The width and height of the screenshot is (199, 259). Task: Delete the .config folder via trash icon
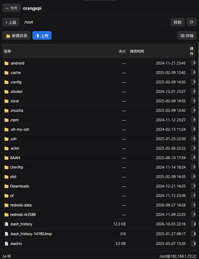(x=193, y=82)
